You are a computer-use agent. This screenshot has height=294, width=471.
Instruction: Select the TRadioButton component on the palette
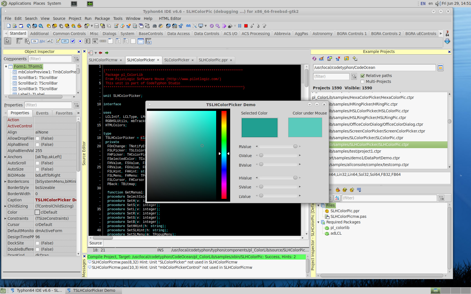[x=80, y=41]
